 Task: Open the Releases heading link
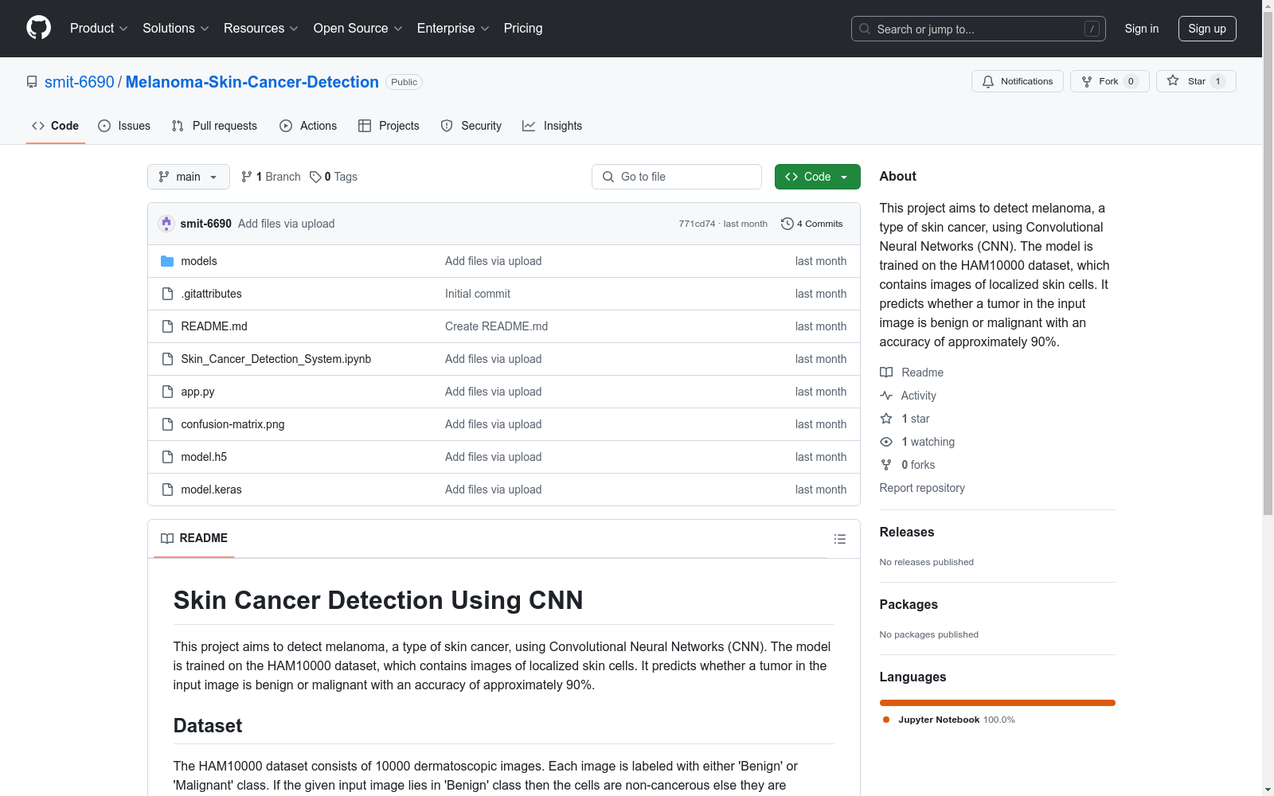(907, 532)
